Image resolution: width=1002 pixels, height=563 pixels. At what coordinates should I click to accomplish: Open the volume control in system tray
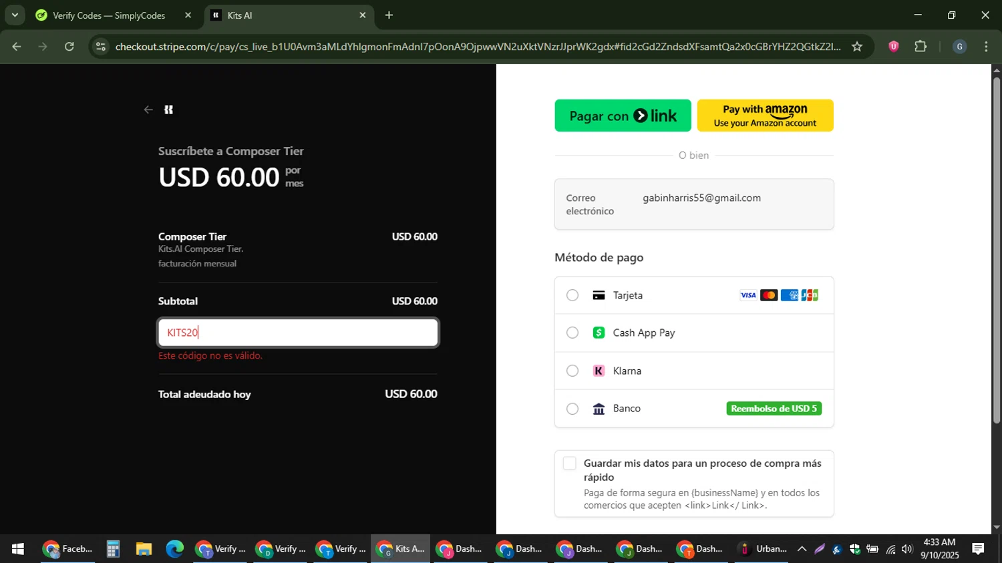pos(906,549)
